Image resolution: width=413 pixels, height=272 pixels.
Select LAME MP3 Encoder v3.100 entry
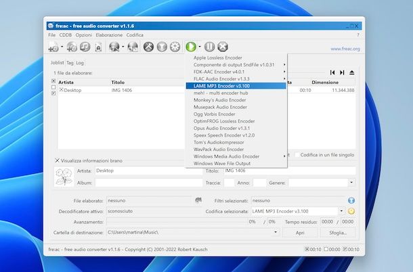[236, 86]
